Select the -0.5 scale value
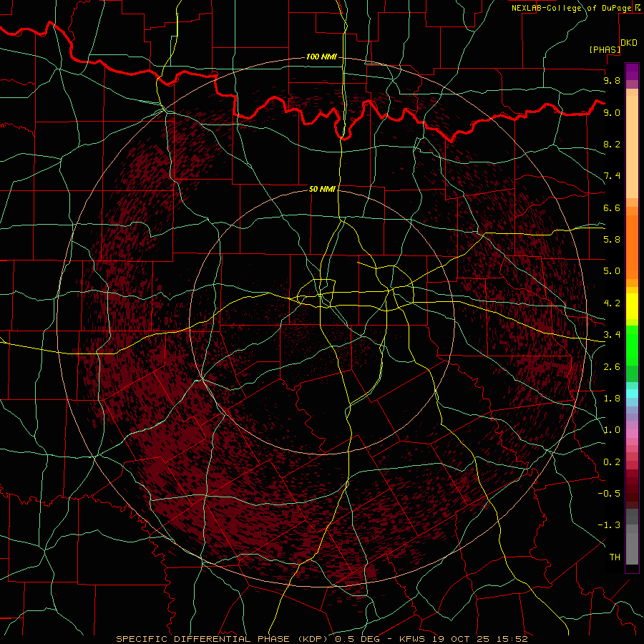The height and width of the screenshot is (644, 644). pyautogui.click(x=609, y=494)
